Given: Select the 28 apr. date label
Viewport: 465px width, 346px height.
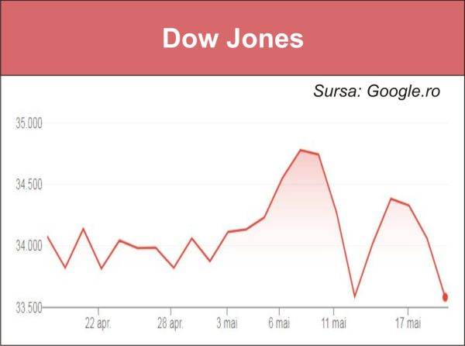Looking at the screenshot, I should coord(170,324).
